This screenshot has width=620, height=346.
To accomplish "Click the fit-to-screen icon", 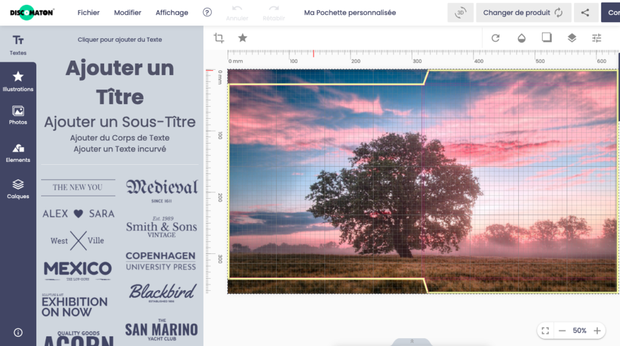I will (x=546, y=331).
